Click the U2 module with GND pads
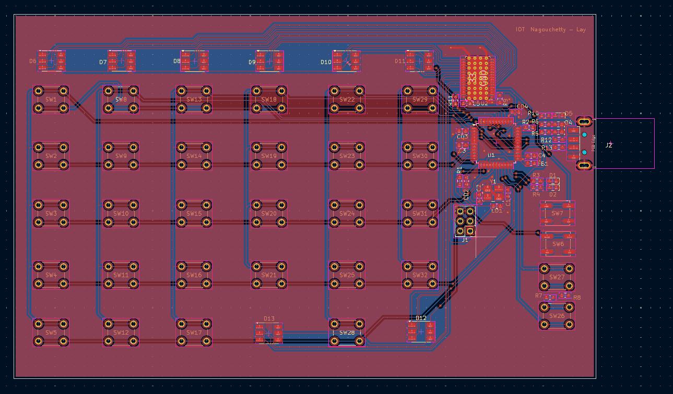The width and height of the screenshot is (673, 394). coord(477,78)
